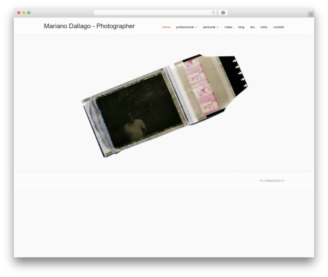Open a new tab with plus icon
328x277 pixels.
pyautogui.click(x=311, y=14)
